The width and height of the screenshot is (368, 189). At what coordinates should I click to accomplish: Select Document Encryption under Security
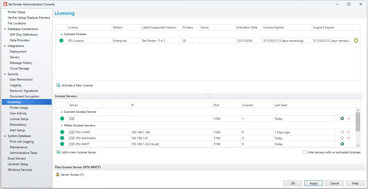[x=24, y=96]
